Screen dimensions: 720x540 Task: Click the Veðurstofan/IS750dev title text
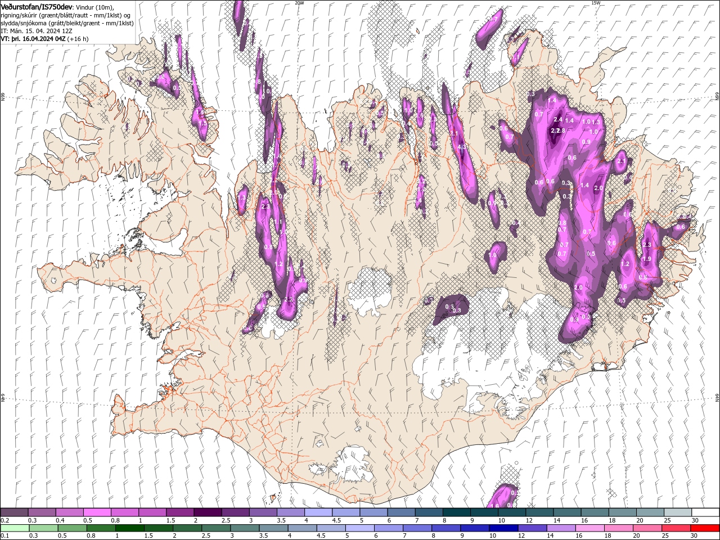[x=37, y=7]
